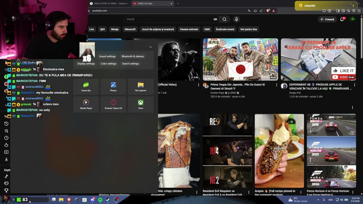Open the on-screen keyboard icon in search box
Viewport: 363px width, 204px height.
click(x=215, y=19)
